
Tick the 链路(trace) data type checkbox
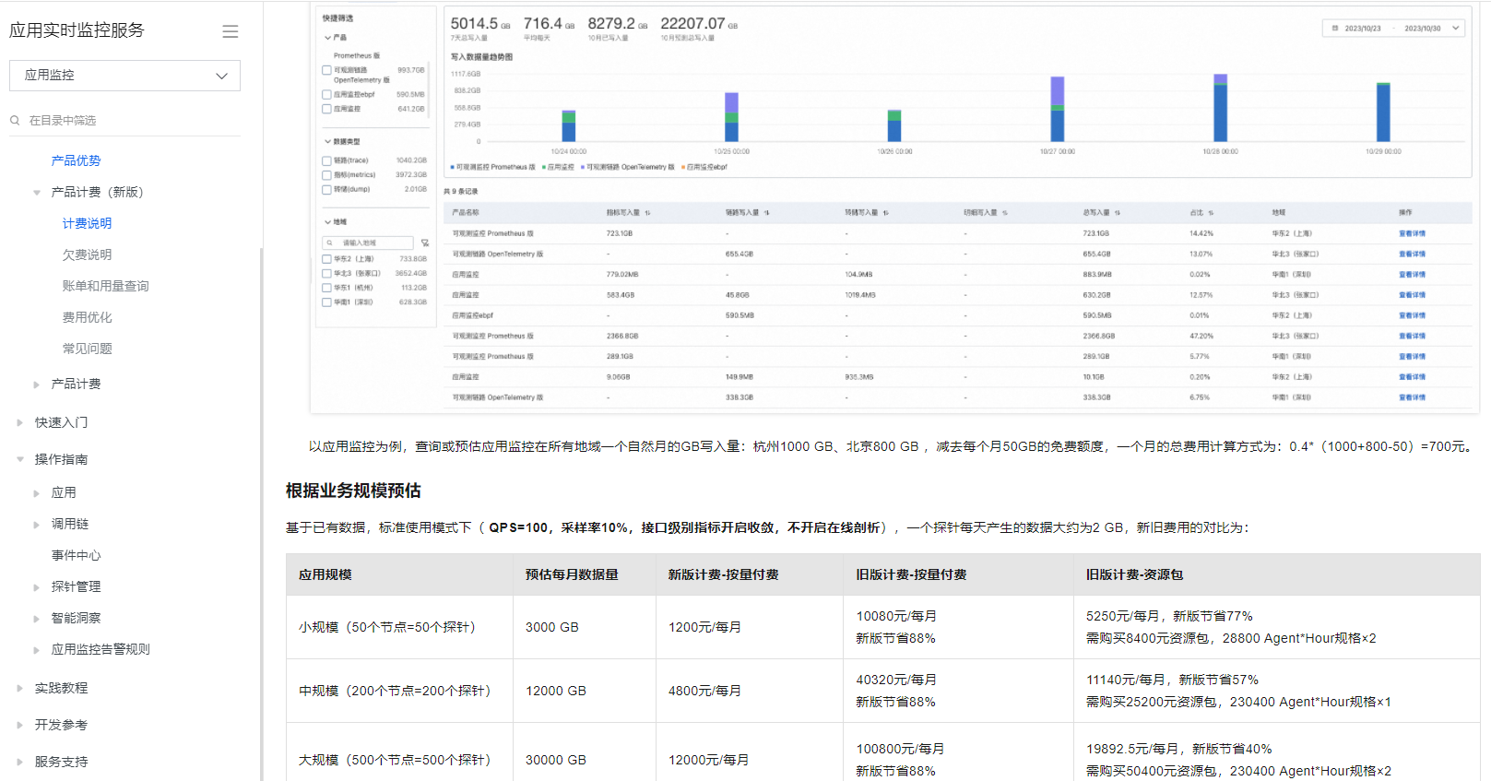coord(326,160)
